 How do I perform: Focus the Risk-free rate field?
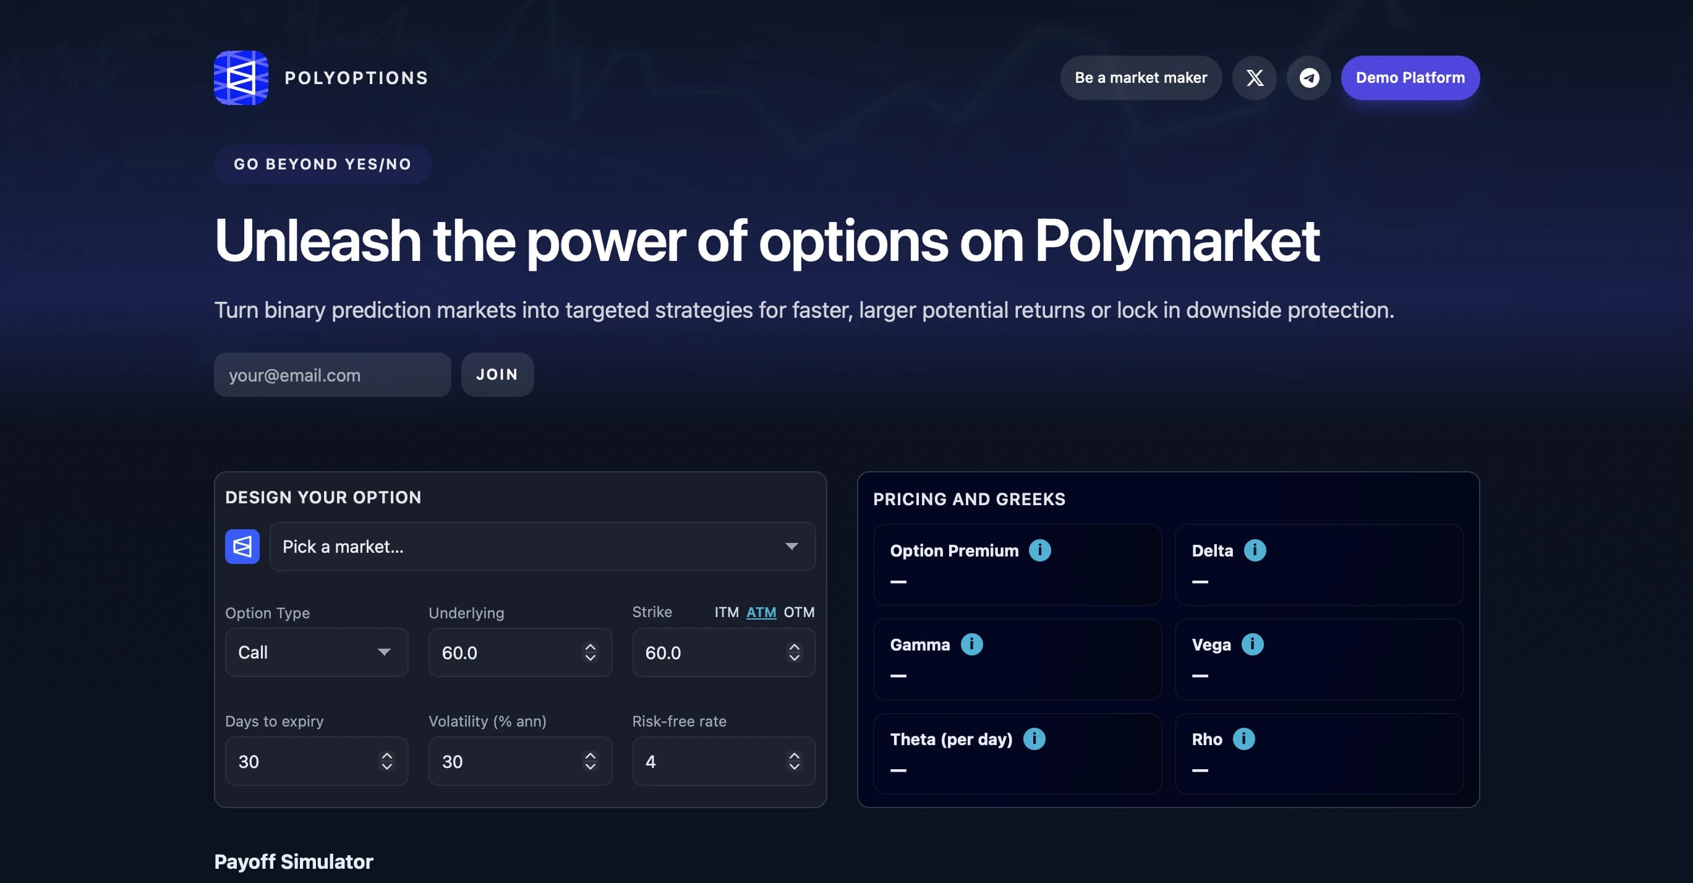pos(723,761)
